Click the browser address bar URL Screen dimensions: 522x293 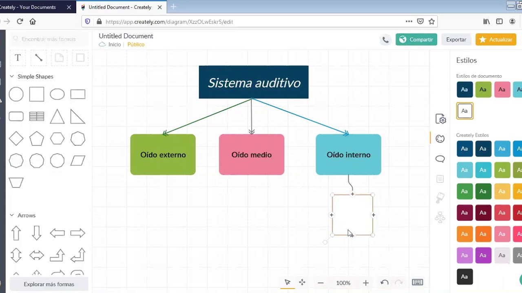169,22
